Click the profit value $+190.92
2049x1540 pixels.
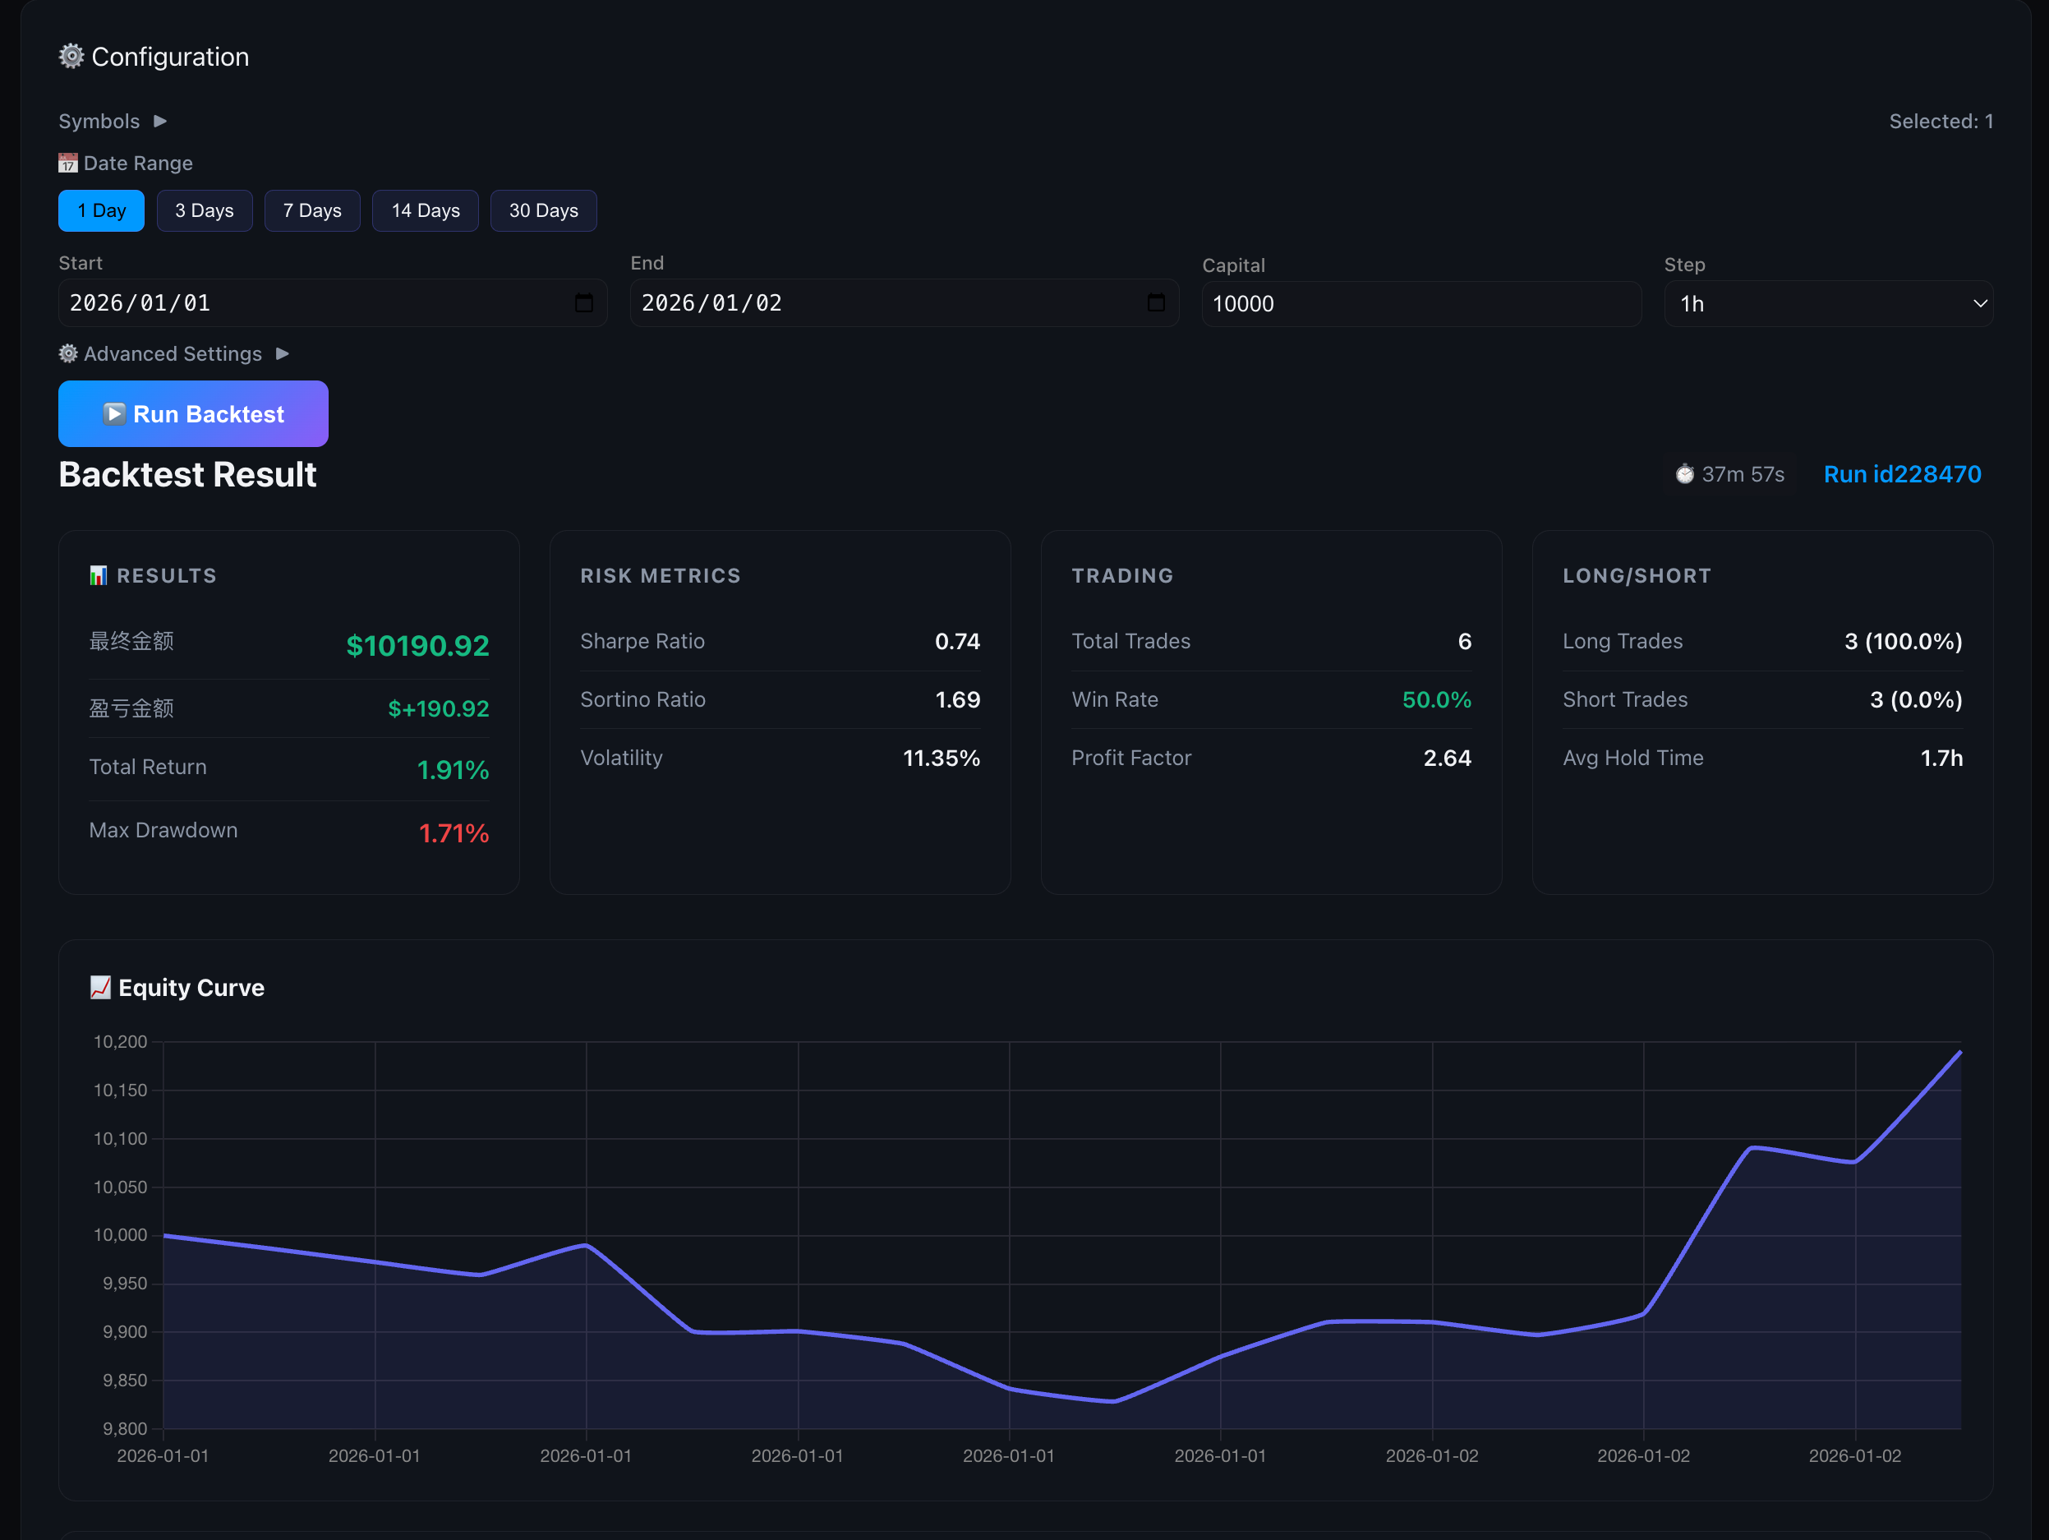[438, 709]
